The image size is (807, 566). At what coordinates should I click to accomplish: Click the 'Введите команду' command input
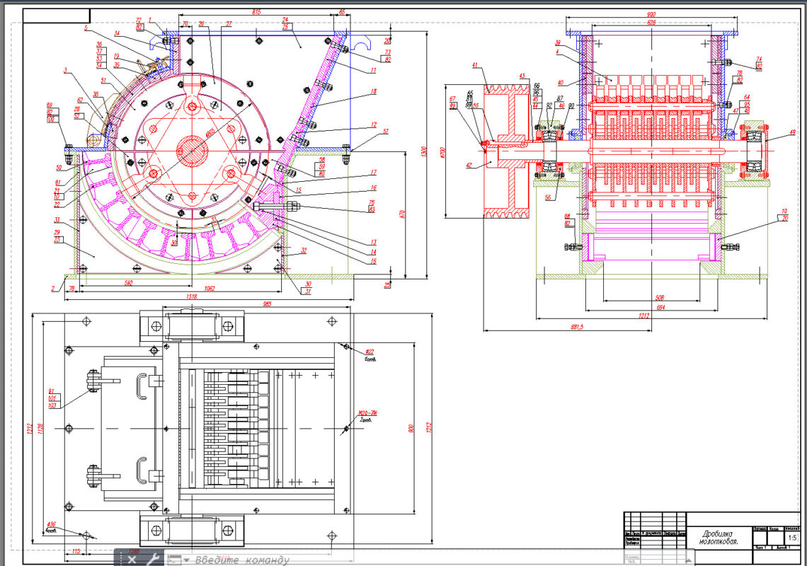pos(242,560)
